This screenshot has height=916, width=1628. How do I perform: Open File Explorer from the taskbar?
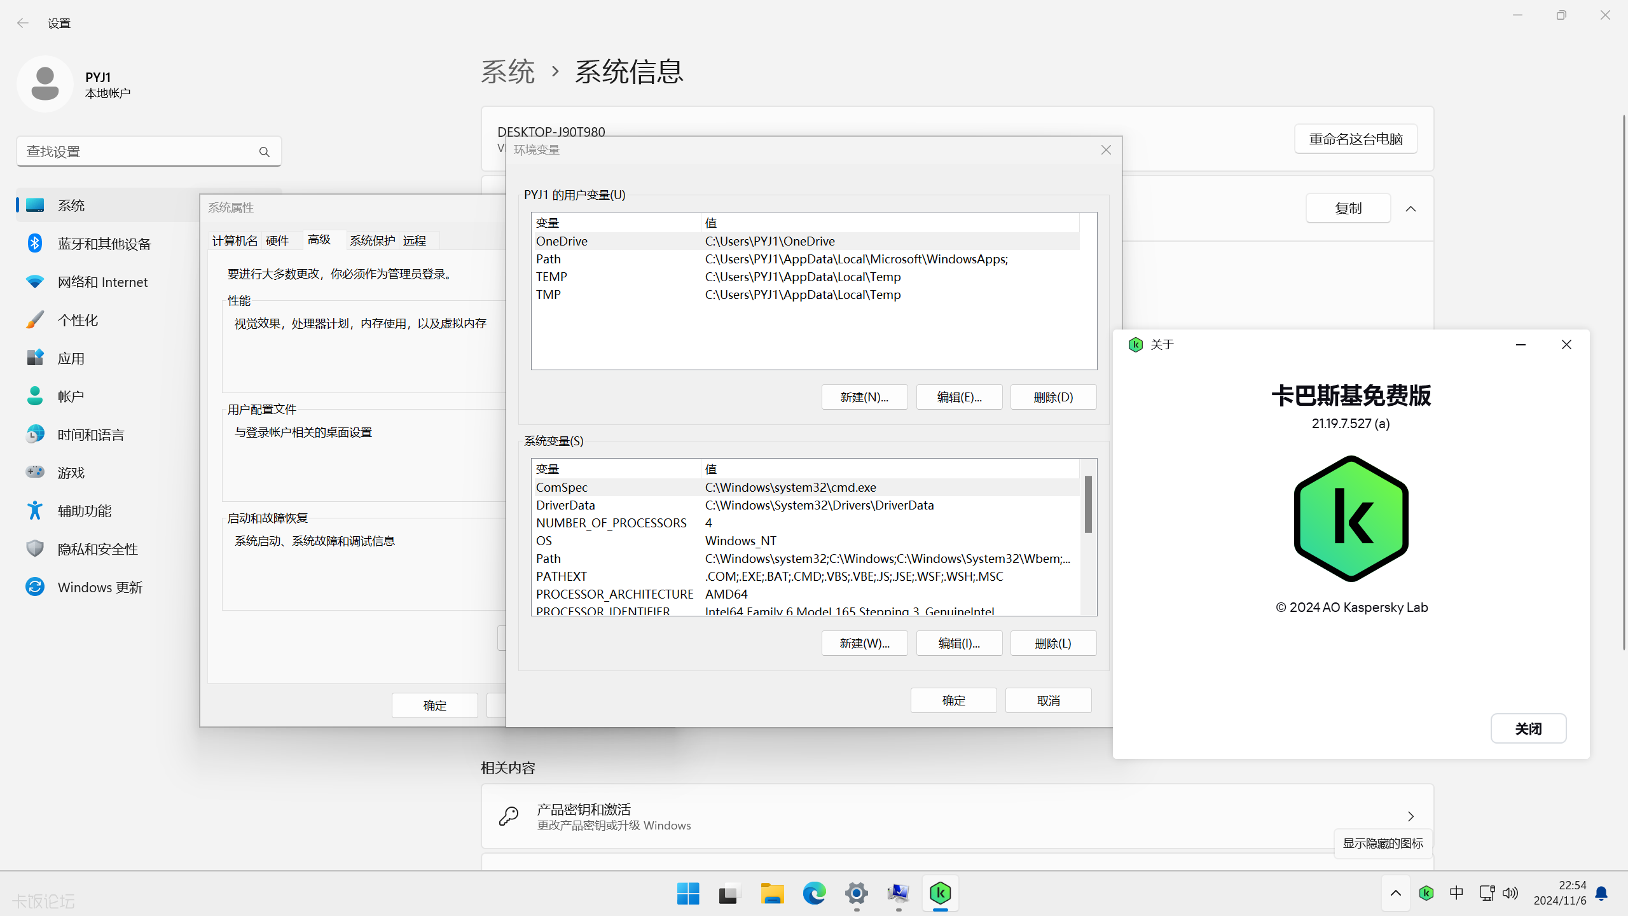(772, 894)
